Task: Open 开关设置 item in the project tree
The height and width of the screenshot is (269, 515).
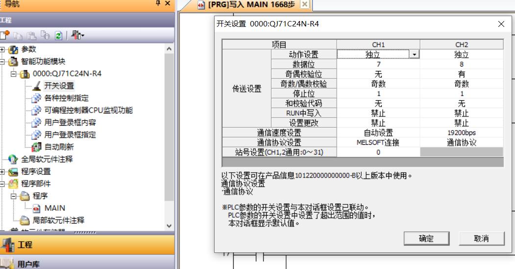Action: coord(59,86)
